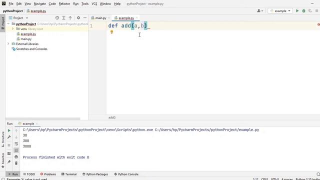The width and height of the screenshot is (320, 180).
Task: Click the add() breadcrumb below editor
Action: 112,117
